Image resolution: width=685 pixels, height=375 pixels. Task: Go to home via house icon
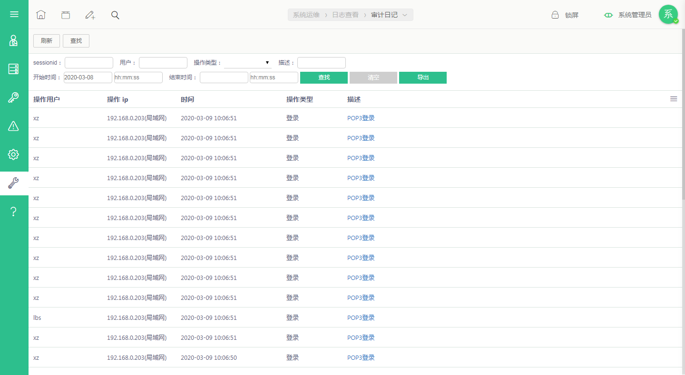(41, 15)
